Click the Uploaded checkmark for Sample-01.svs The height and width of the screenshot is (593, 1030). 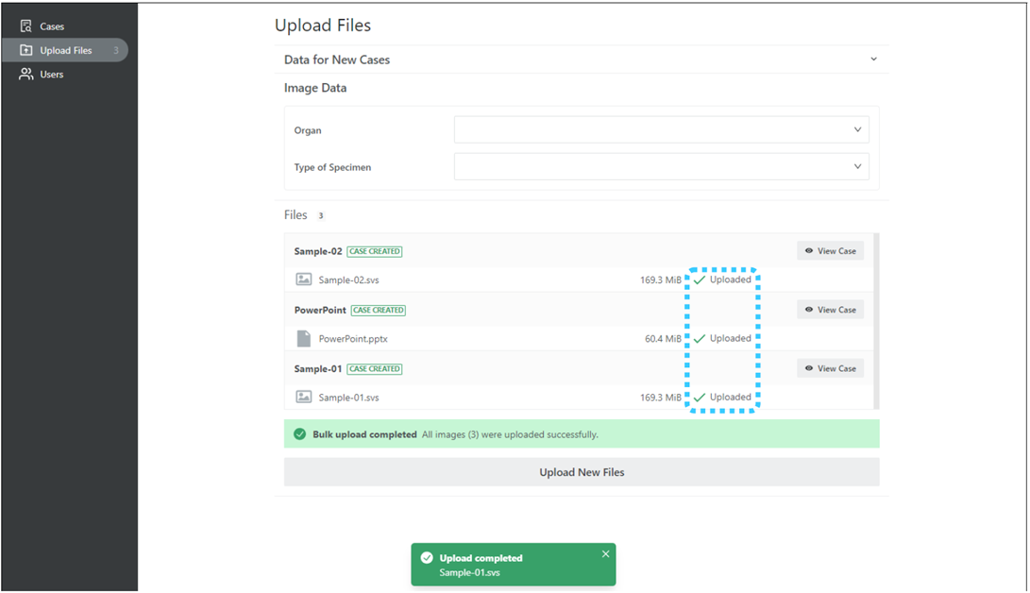(700, 398)
